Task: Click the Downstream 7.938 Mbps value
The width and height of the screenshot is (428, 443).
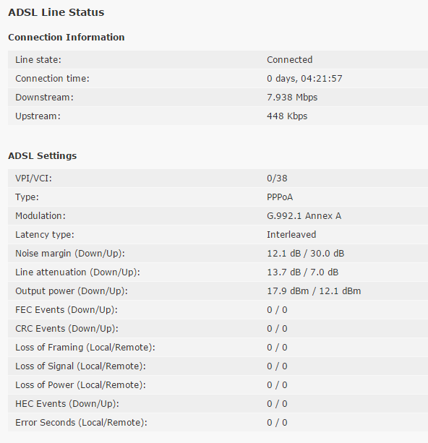Action: 292,98
